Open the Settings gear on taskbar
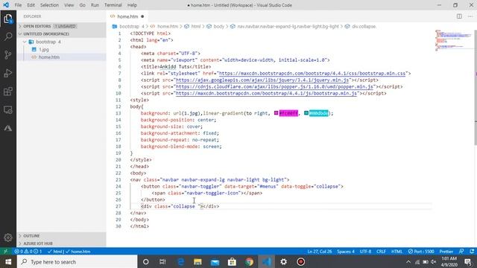The width and height of the screenshot is (477, 268). [x=283, y=261]
